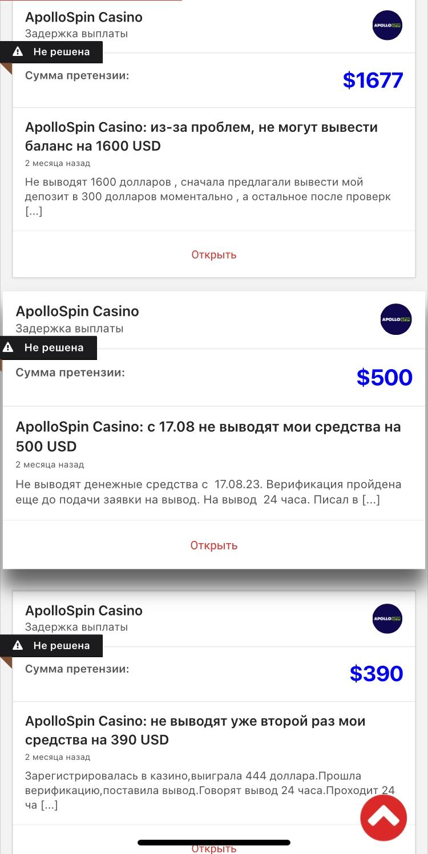Image resolution: width=428 pixels, height=854 pixels.
Task: Click ApolloSpin logo in $390 complaint card
Action: 387,618
